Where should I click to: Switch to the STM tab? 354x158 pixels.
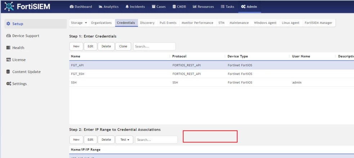pyautogui.click(x=221, y=23)
